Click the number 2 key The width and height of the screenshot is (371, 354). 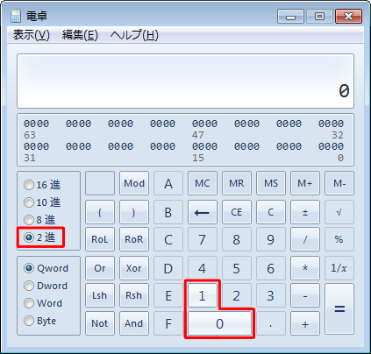237,295
